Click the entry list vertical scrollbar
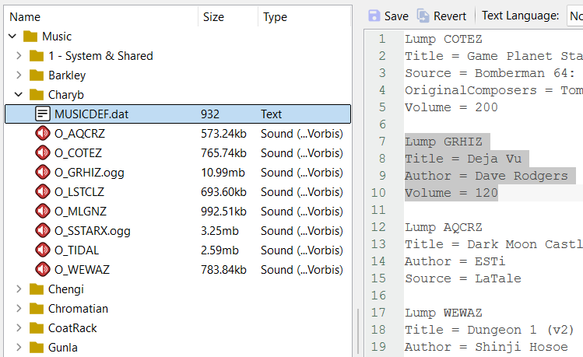Screen dimensions: 583x357 [358, 331]
